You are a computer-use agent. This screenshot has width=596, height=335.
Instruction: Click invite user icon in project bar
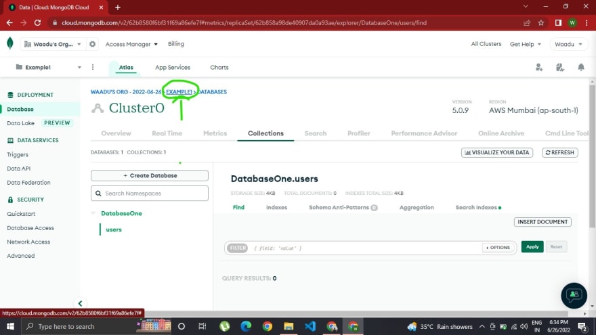pyautogui.click(x=539, y=67)
